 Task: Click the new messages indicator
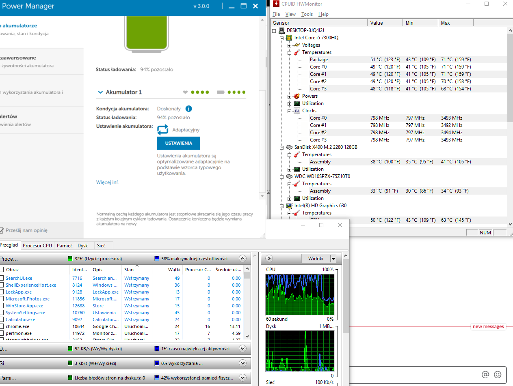pos(488,326)
